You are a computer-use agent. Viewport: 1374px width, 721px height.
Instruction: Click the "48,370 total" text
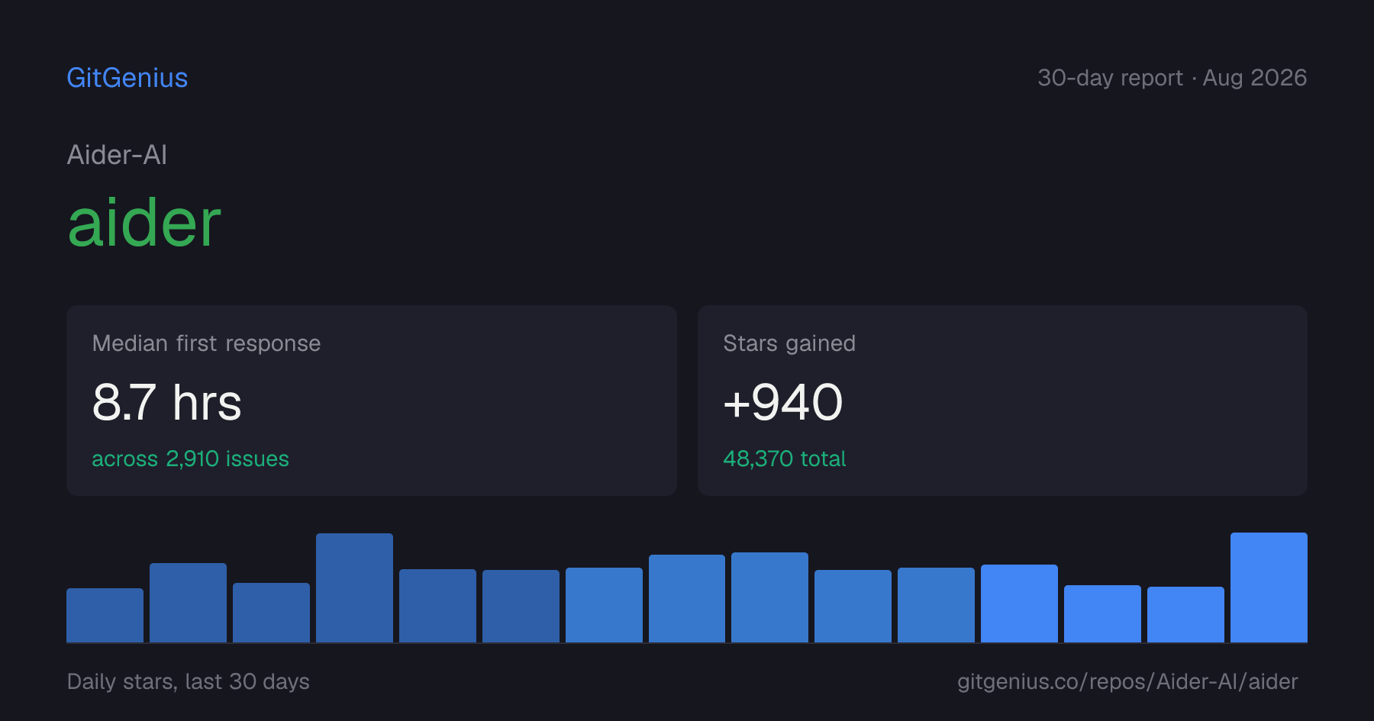784,459
